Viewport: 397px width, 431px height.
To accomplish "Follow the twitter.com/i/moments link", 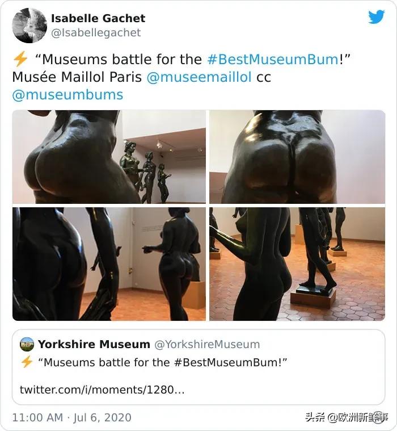I will click(102, 390).
